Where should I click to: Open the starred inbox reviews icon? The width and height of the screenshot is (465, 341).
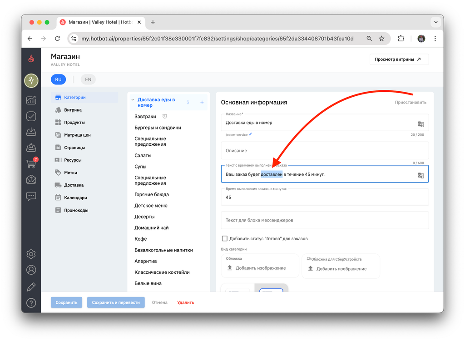[x=31, y=148]
